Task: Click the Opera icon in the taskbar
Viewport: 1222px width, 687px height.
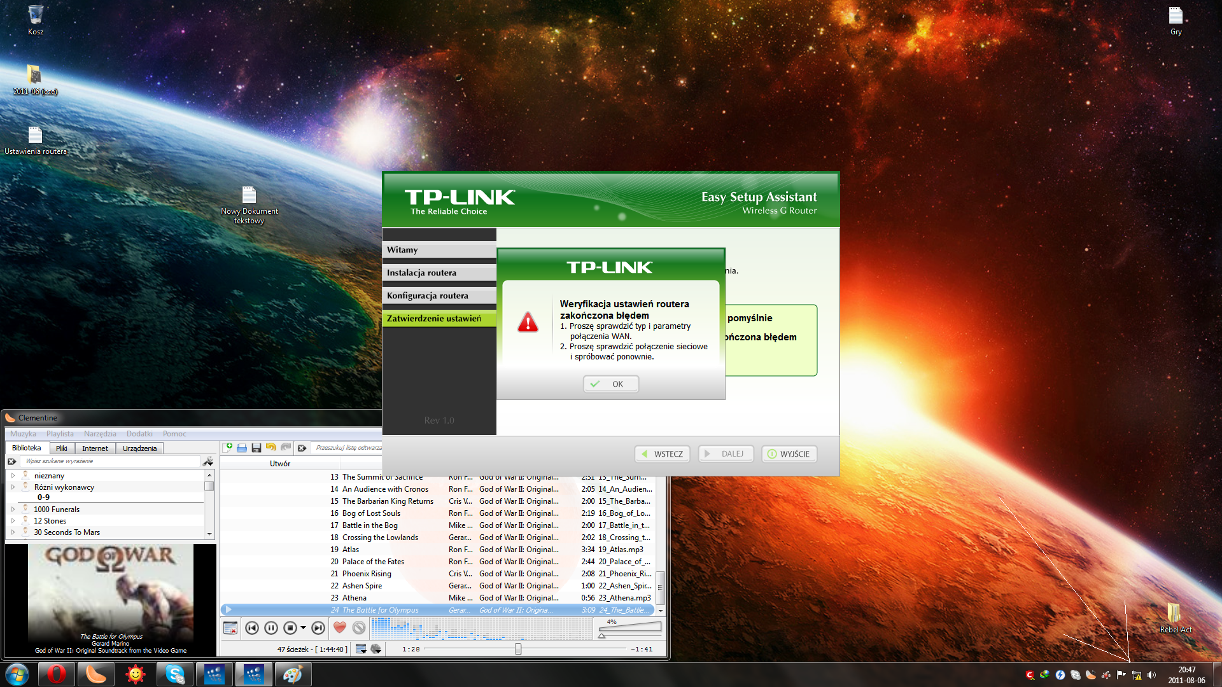Action: [56, 674]
